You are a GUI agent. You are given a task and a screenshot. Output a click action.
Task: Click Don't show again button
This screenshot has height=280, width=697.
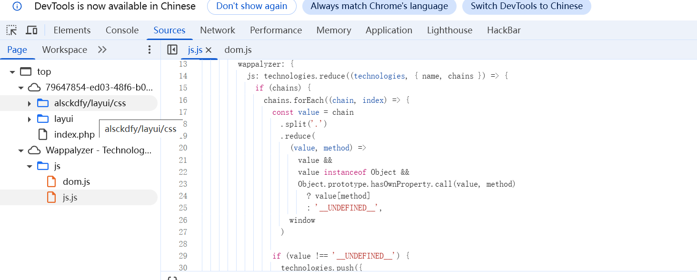[252, 6]
